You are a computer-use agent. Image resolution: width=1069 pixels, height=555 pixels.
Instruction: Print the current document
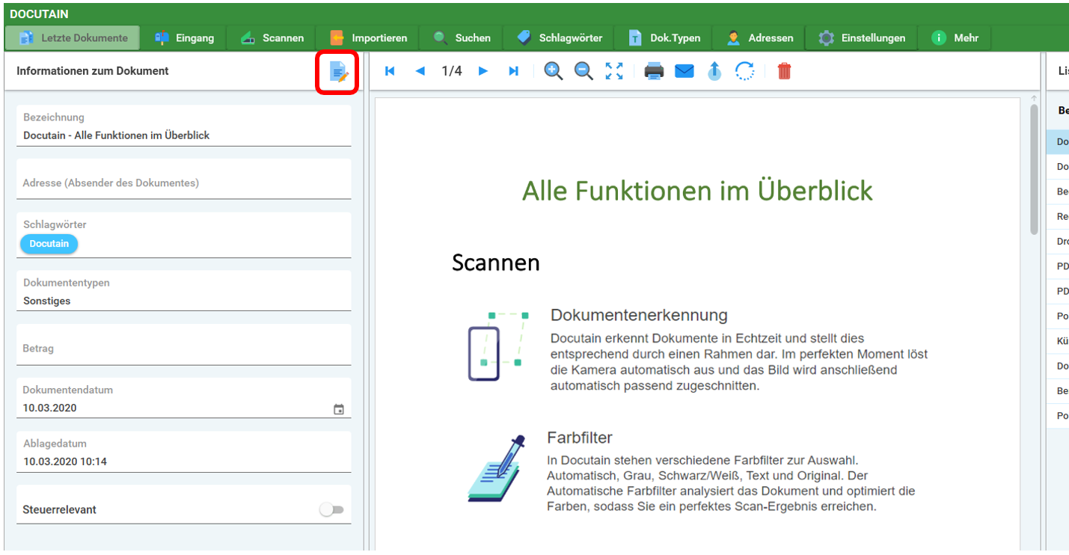(x=655, y=71)
